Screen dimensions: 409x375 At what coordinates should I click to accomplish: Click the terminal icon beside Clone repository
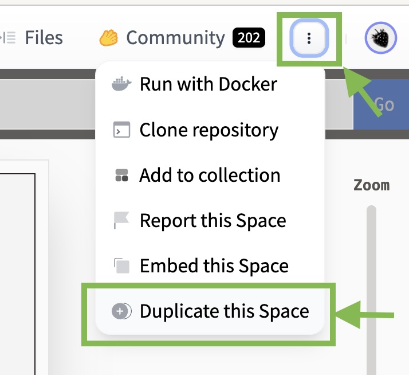click(x=121, y=130)
